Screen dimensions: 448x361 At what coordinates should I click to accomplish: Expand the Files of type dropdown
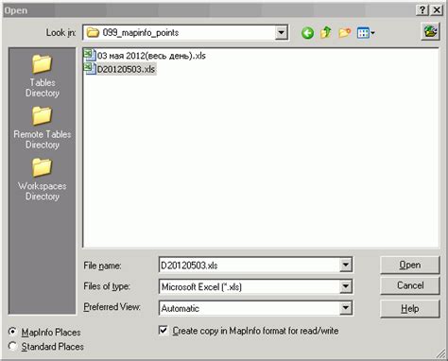[x=346, y=286]
